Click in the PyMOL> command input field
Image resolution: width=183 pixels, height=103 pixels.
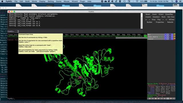[79, 31]
